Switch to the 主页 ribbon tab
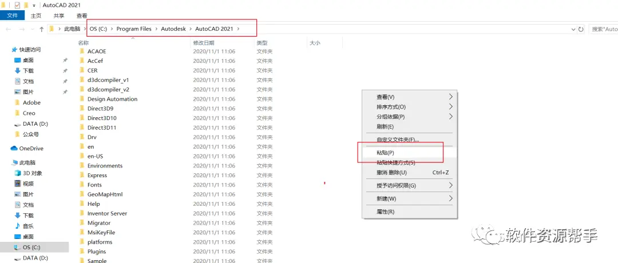 [x=36, y=15]
